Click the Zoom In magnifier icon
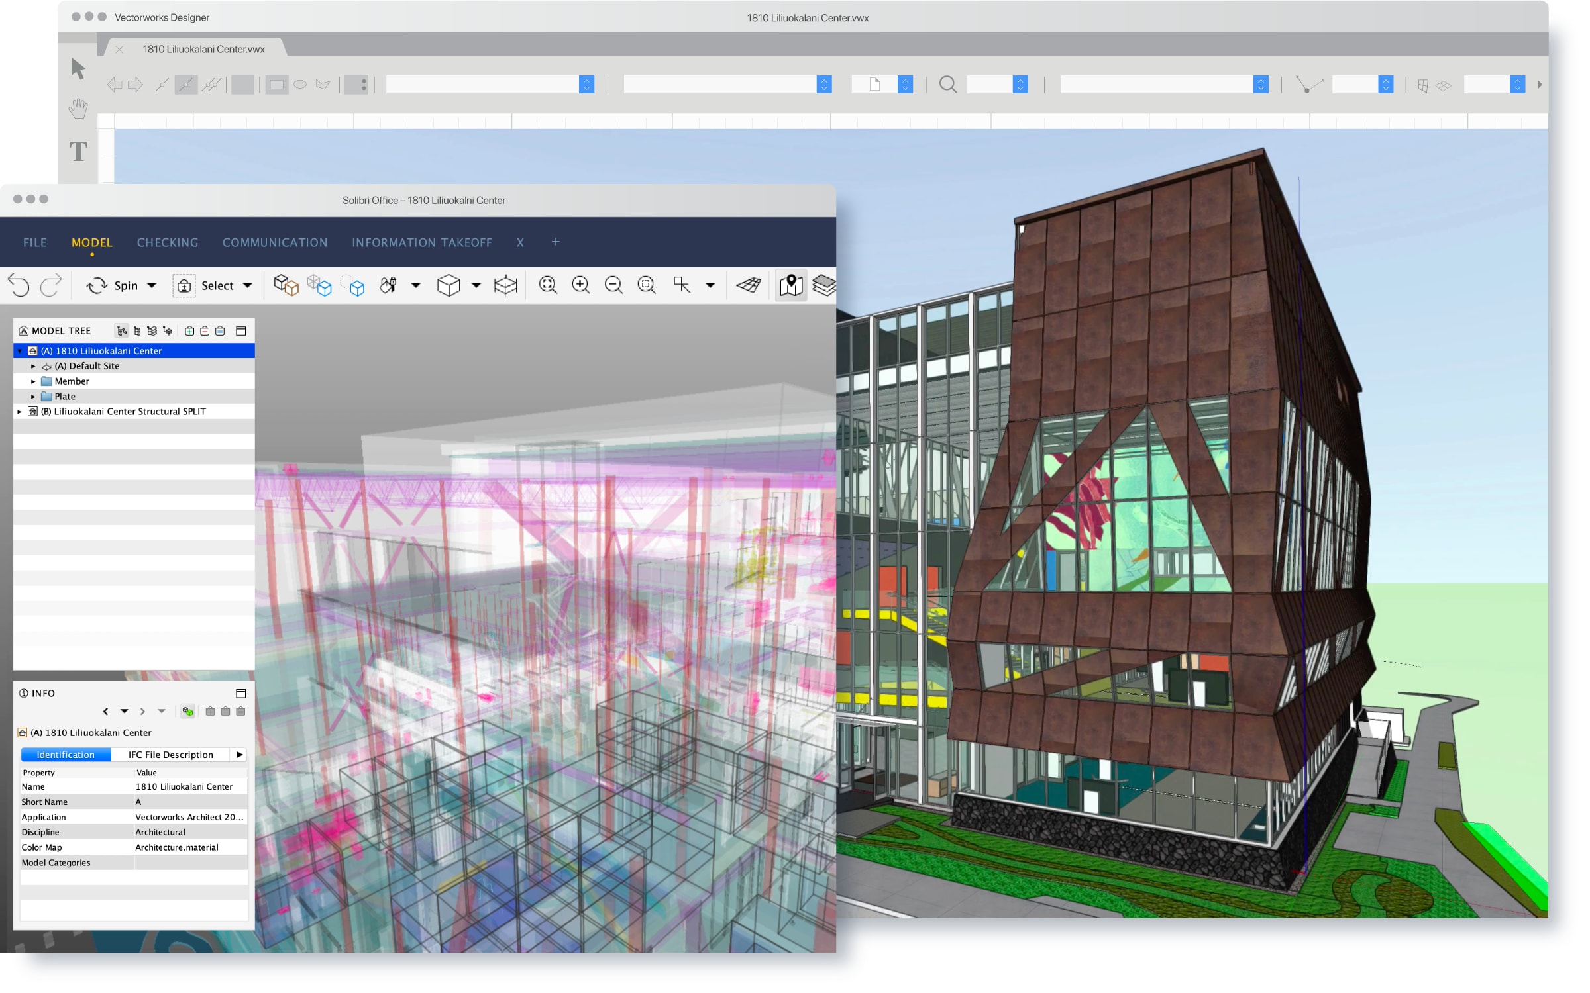 pyautogui.click(x=581, y=285)
